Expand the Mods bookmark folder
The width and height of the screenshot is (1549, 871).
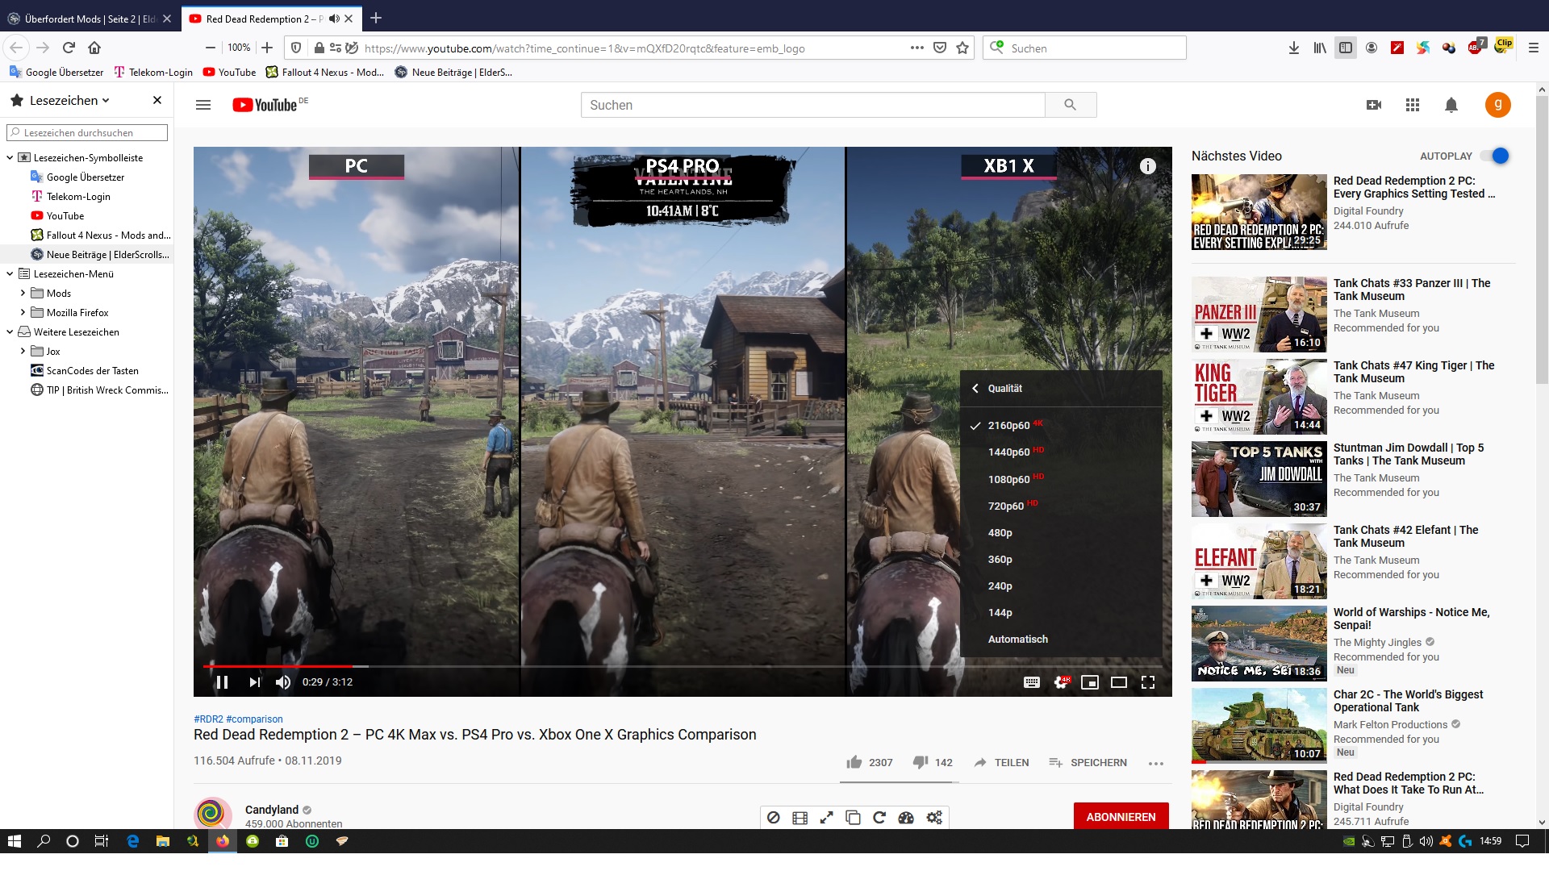pyautogui.click(x=23, y=293)
